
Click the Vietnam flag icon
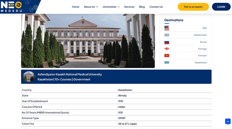click(167, 56)
